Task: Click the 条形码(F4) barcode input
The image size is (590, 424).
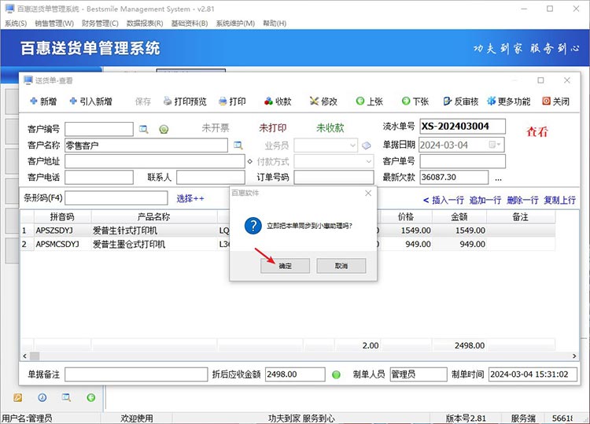Action: click(116, 198)
